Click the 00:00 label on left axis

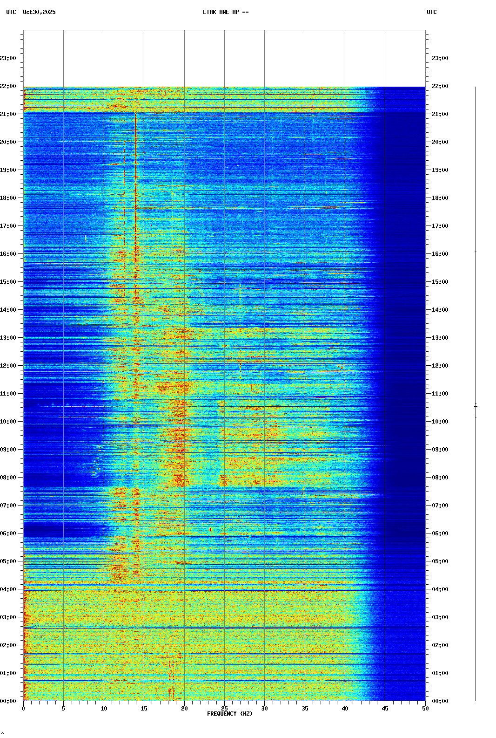(8, 701)
